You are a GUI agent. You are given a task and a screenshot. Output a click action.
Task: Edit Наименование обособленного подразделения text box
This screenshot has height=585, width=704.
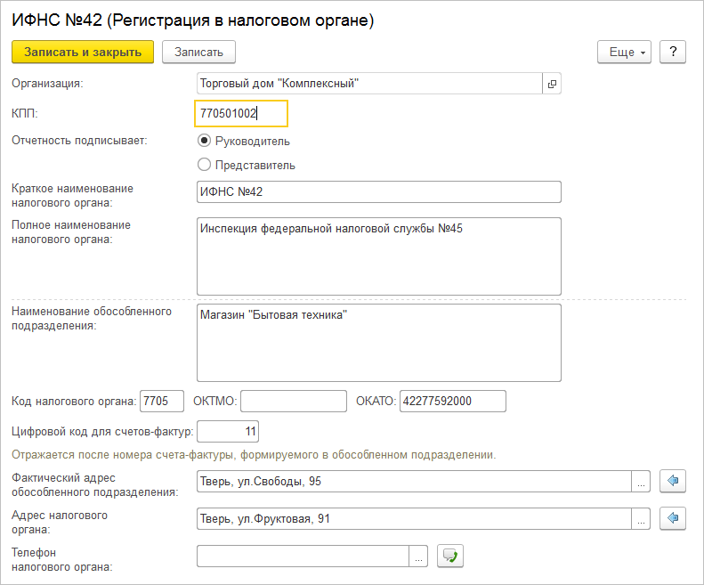click(379, 343)
